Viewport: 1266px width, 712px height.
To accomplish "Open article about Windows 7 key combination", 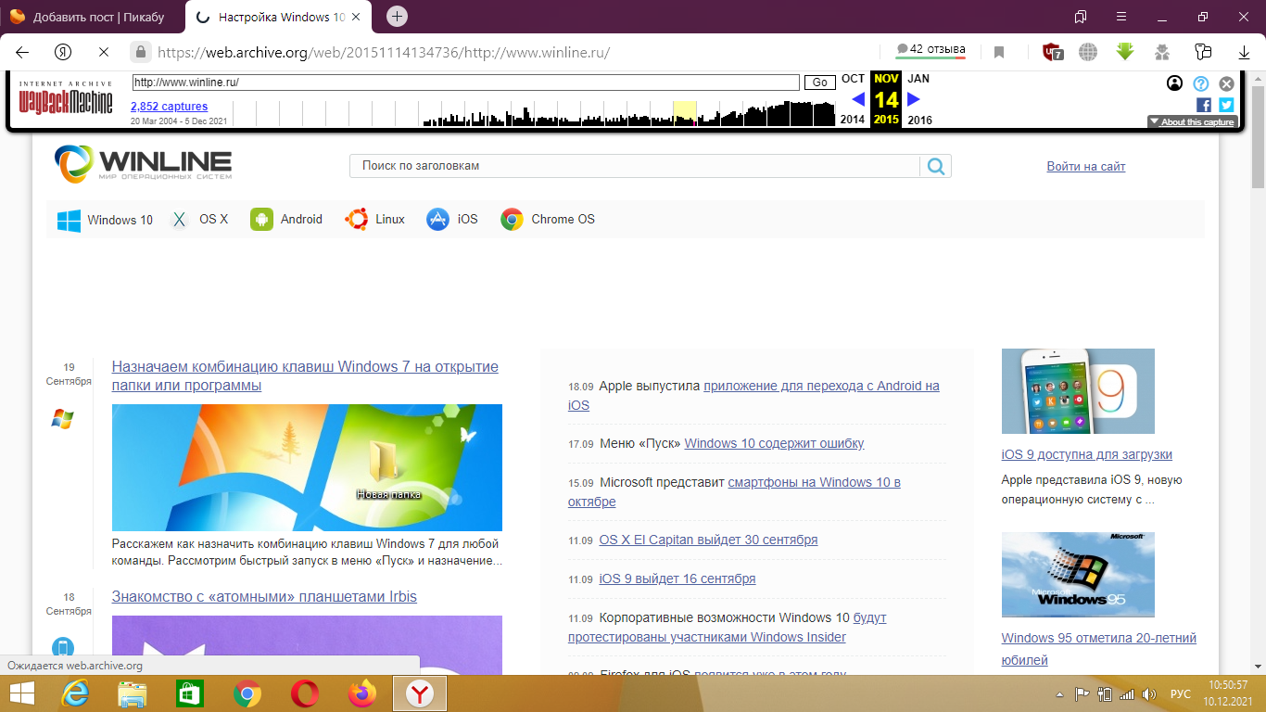I will click(305, 375).
